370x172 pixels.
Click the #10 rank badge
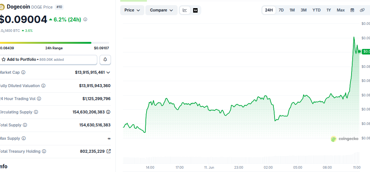point(59,7)
